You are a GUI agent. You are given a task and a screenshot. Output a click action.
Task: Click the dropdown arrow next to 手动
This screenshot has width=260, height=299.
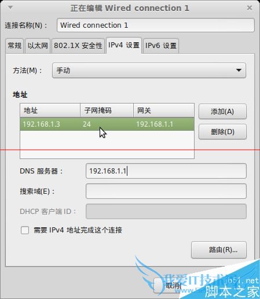pyautogui.click(x=239, y=70)
